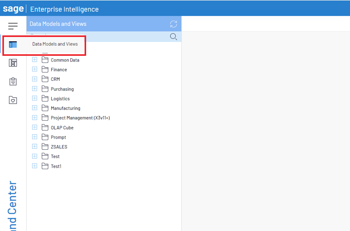Select the Test1 tree item
Screen dimensions: 350x231
[57, 166]
